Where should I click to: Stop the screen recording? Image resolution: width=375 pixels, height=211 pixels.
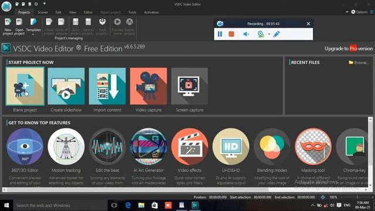231,34
